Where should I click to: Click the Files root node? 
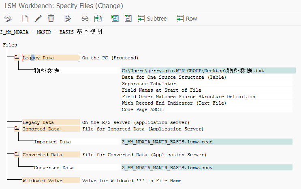(10, 45)
